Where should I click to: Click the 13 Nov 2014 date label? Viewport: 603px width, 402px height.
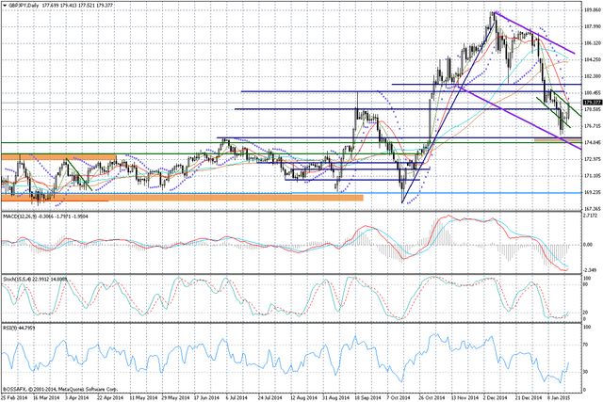pos(464,396)
